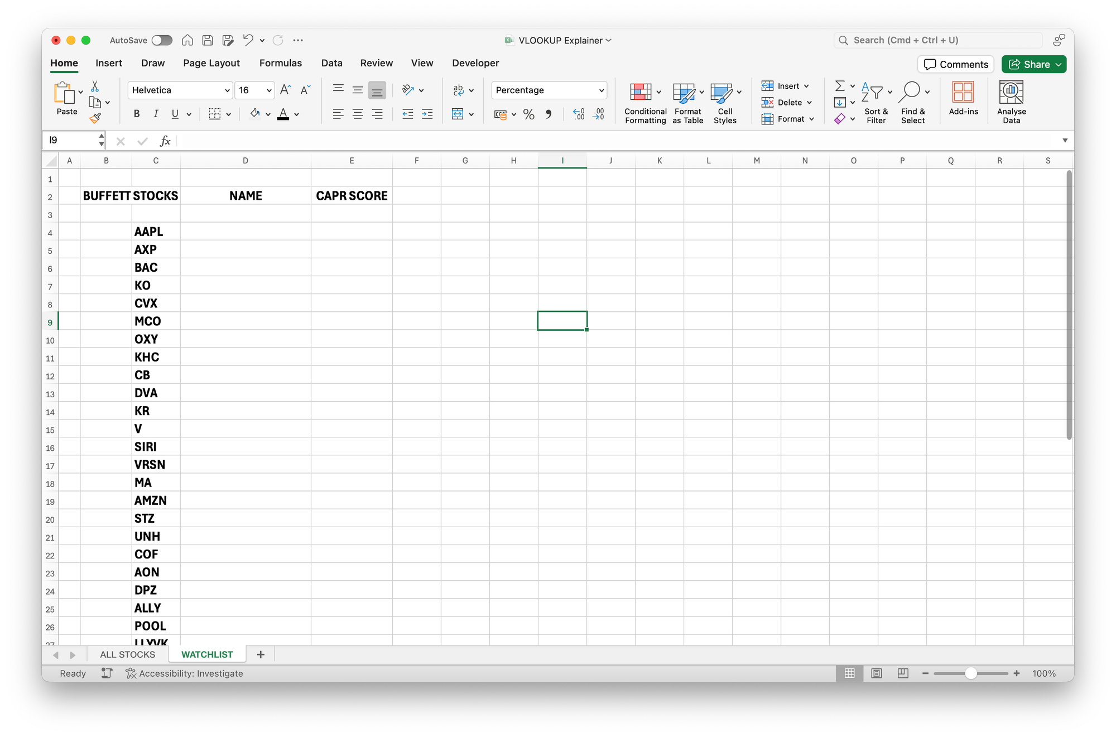Click the zoom slider handle

(x=971, y=673)
